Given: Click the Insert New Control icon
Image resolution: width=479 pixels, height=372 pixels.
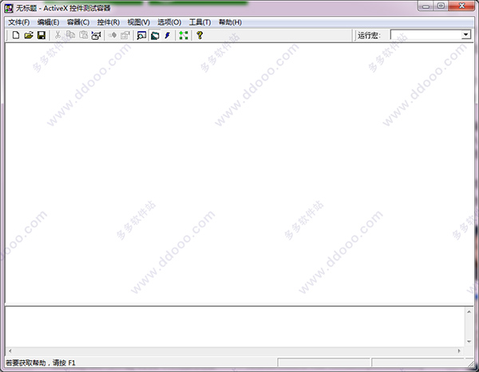Looking at the screenshot, I should click(97, 35).
